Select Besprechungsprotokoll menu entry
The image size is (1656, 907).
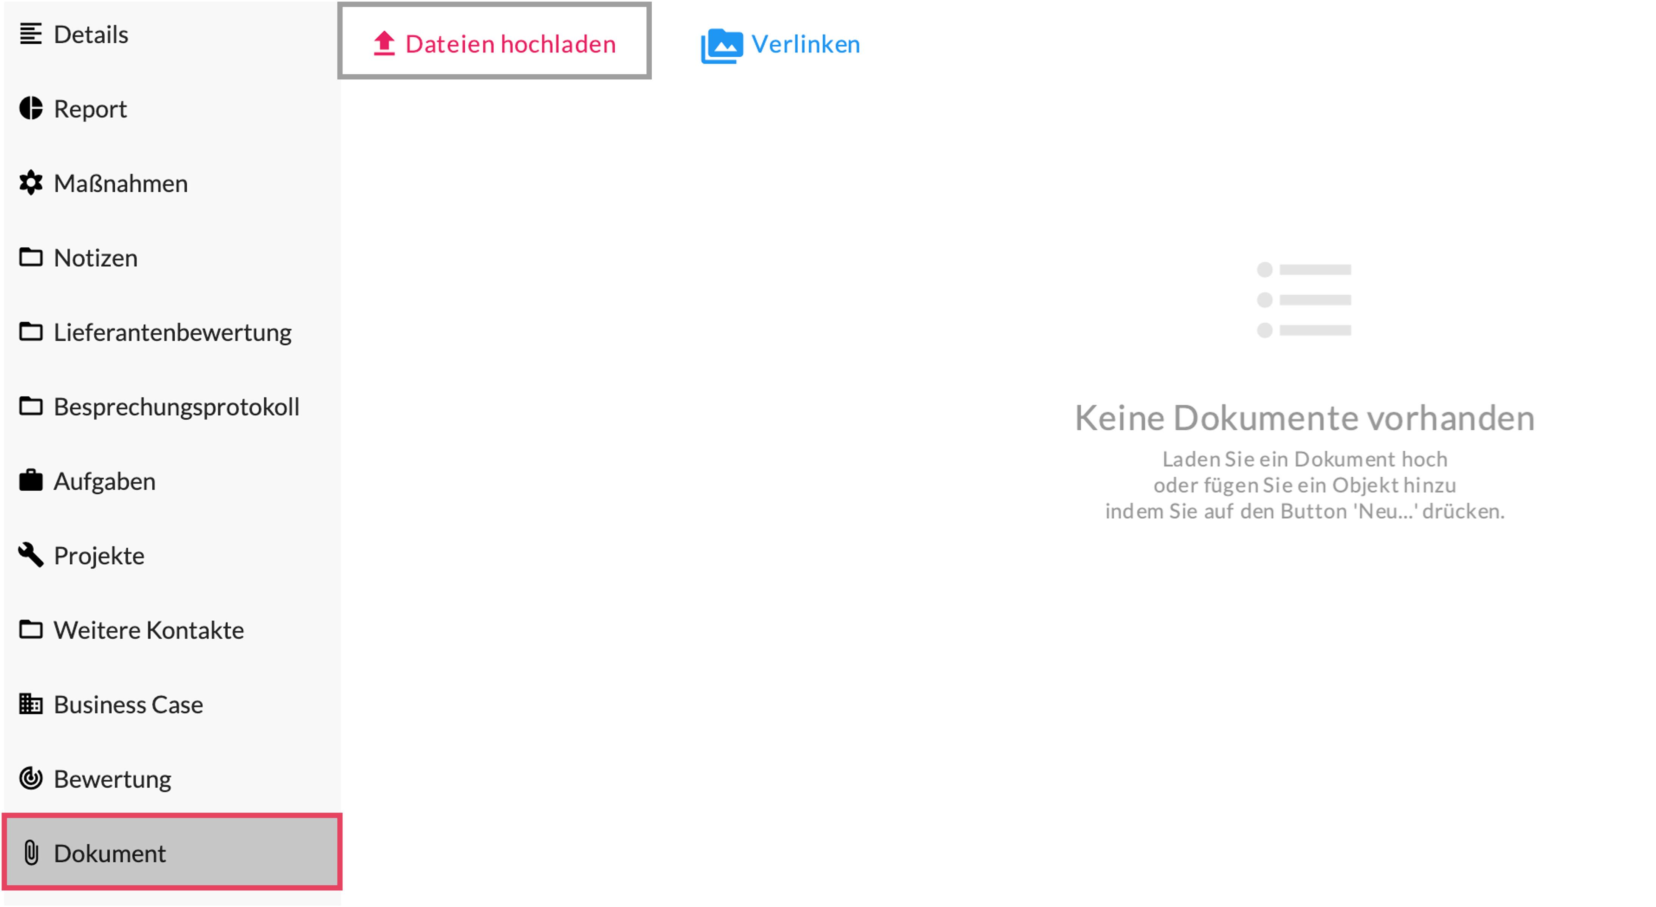click(176, 407)
